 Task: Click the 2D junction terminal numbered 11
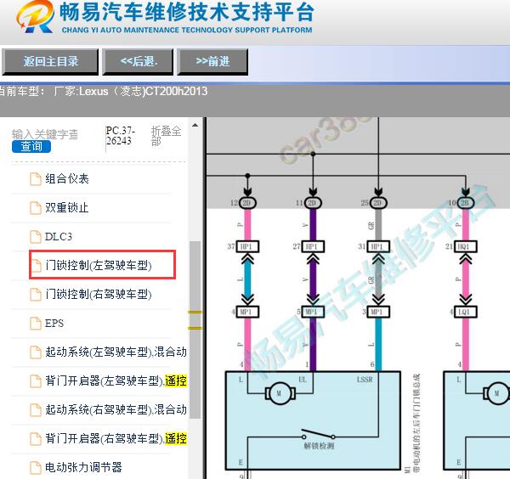[313, 203]
